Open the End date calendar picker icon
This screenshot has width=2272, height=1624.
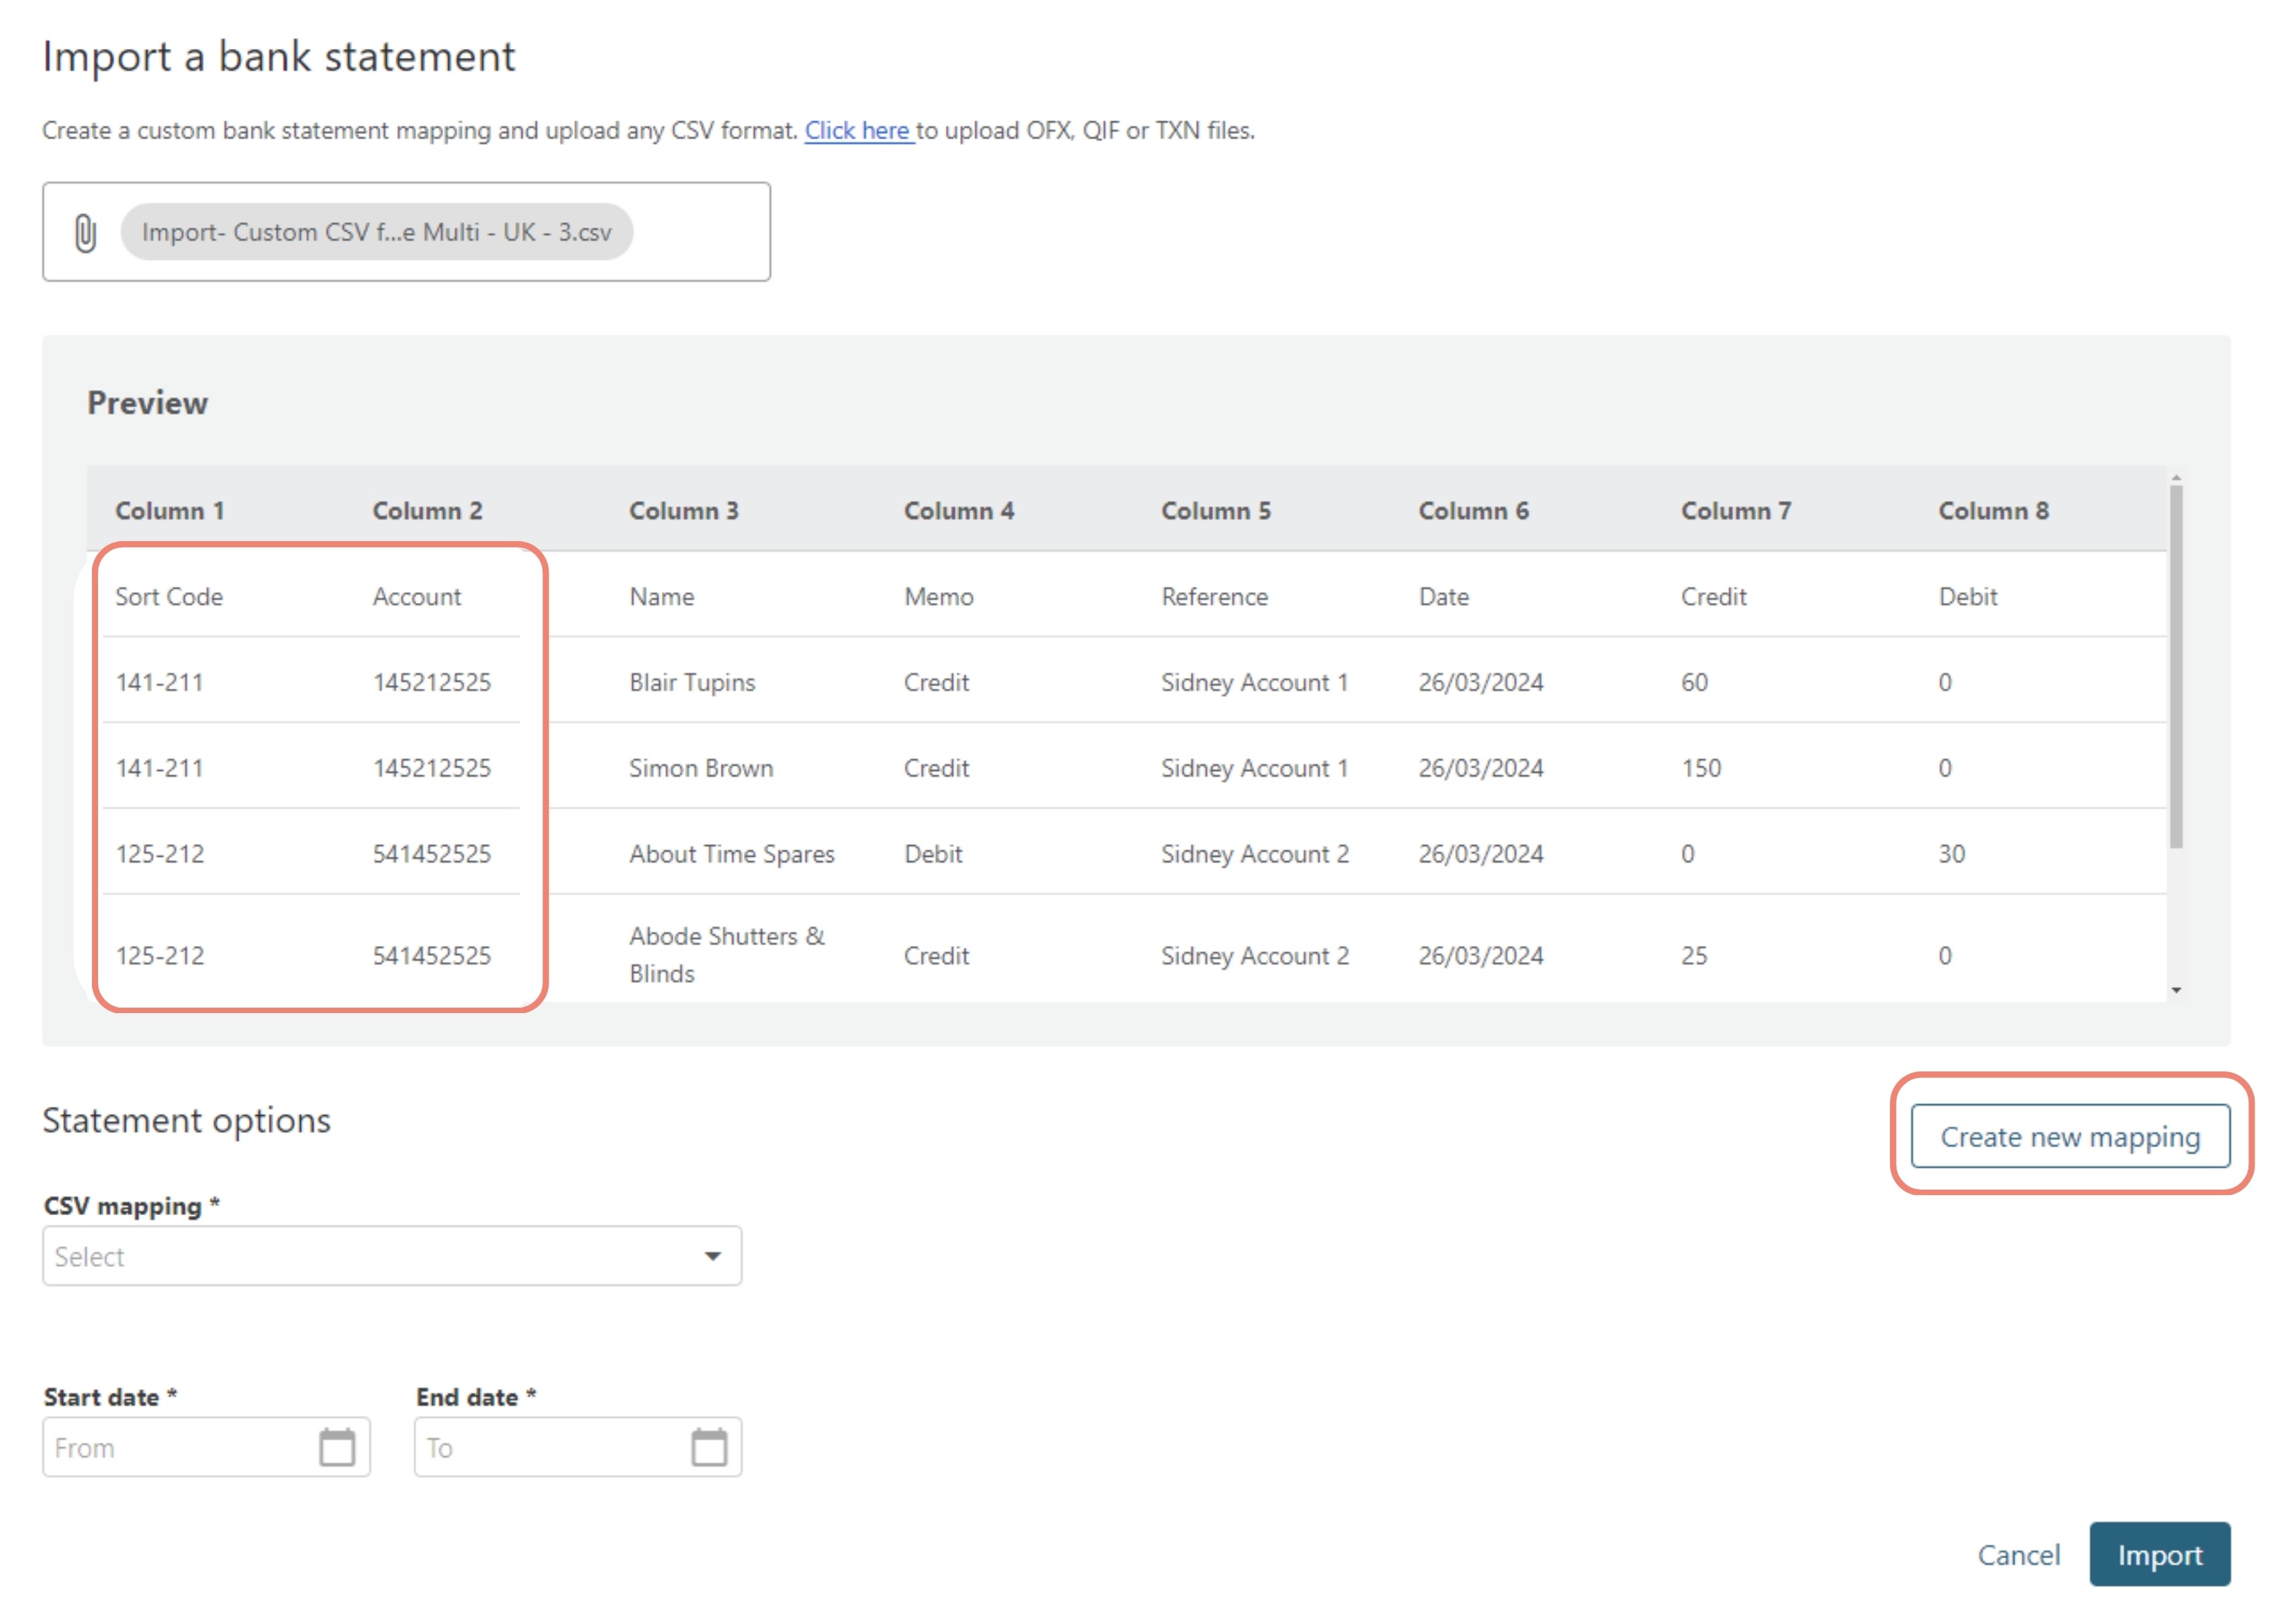pyautogui.click(x=709, y=1447)
